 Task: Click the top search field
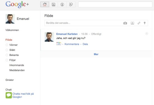click(x=115, y=4)
